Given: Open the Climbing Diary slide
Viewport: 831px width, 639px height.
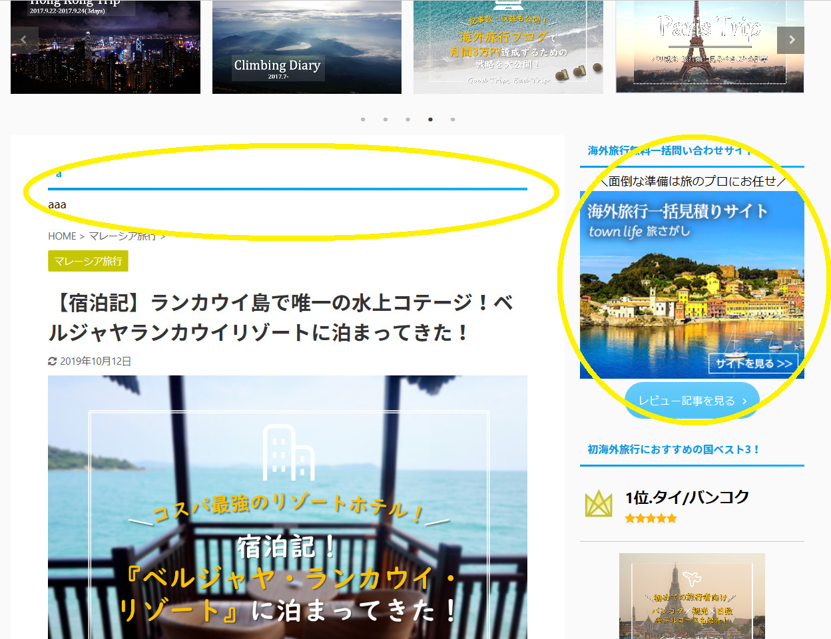Looking at the screenshot, I should tap(307, 47).
